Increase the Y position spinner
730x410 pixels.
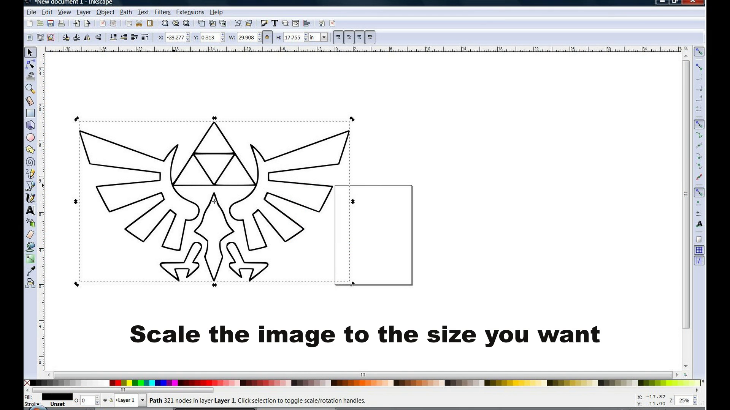coord(222,35)
